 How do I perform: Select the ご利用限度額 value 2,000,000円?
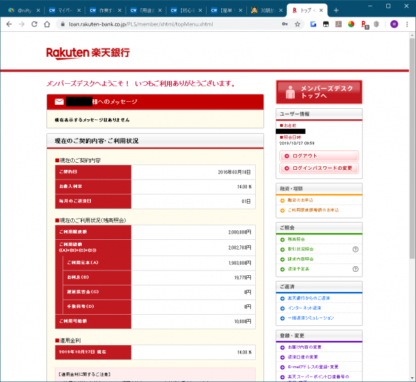pyautogui.click(x=240, y=232)
